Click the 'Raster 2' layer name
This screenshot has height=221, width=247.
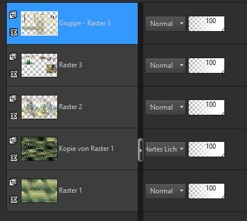[70, 107]
